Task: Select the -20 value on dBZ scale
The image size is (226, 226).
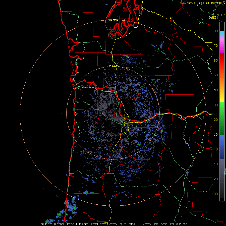Action: click(x=215, y=179)
